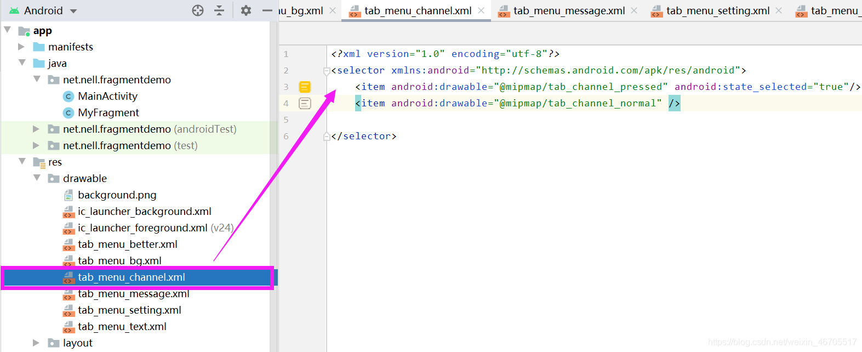Viewport: 862px width, 352px height.
Task: Open the Android project view dropdown
Action: (73, 11)
